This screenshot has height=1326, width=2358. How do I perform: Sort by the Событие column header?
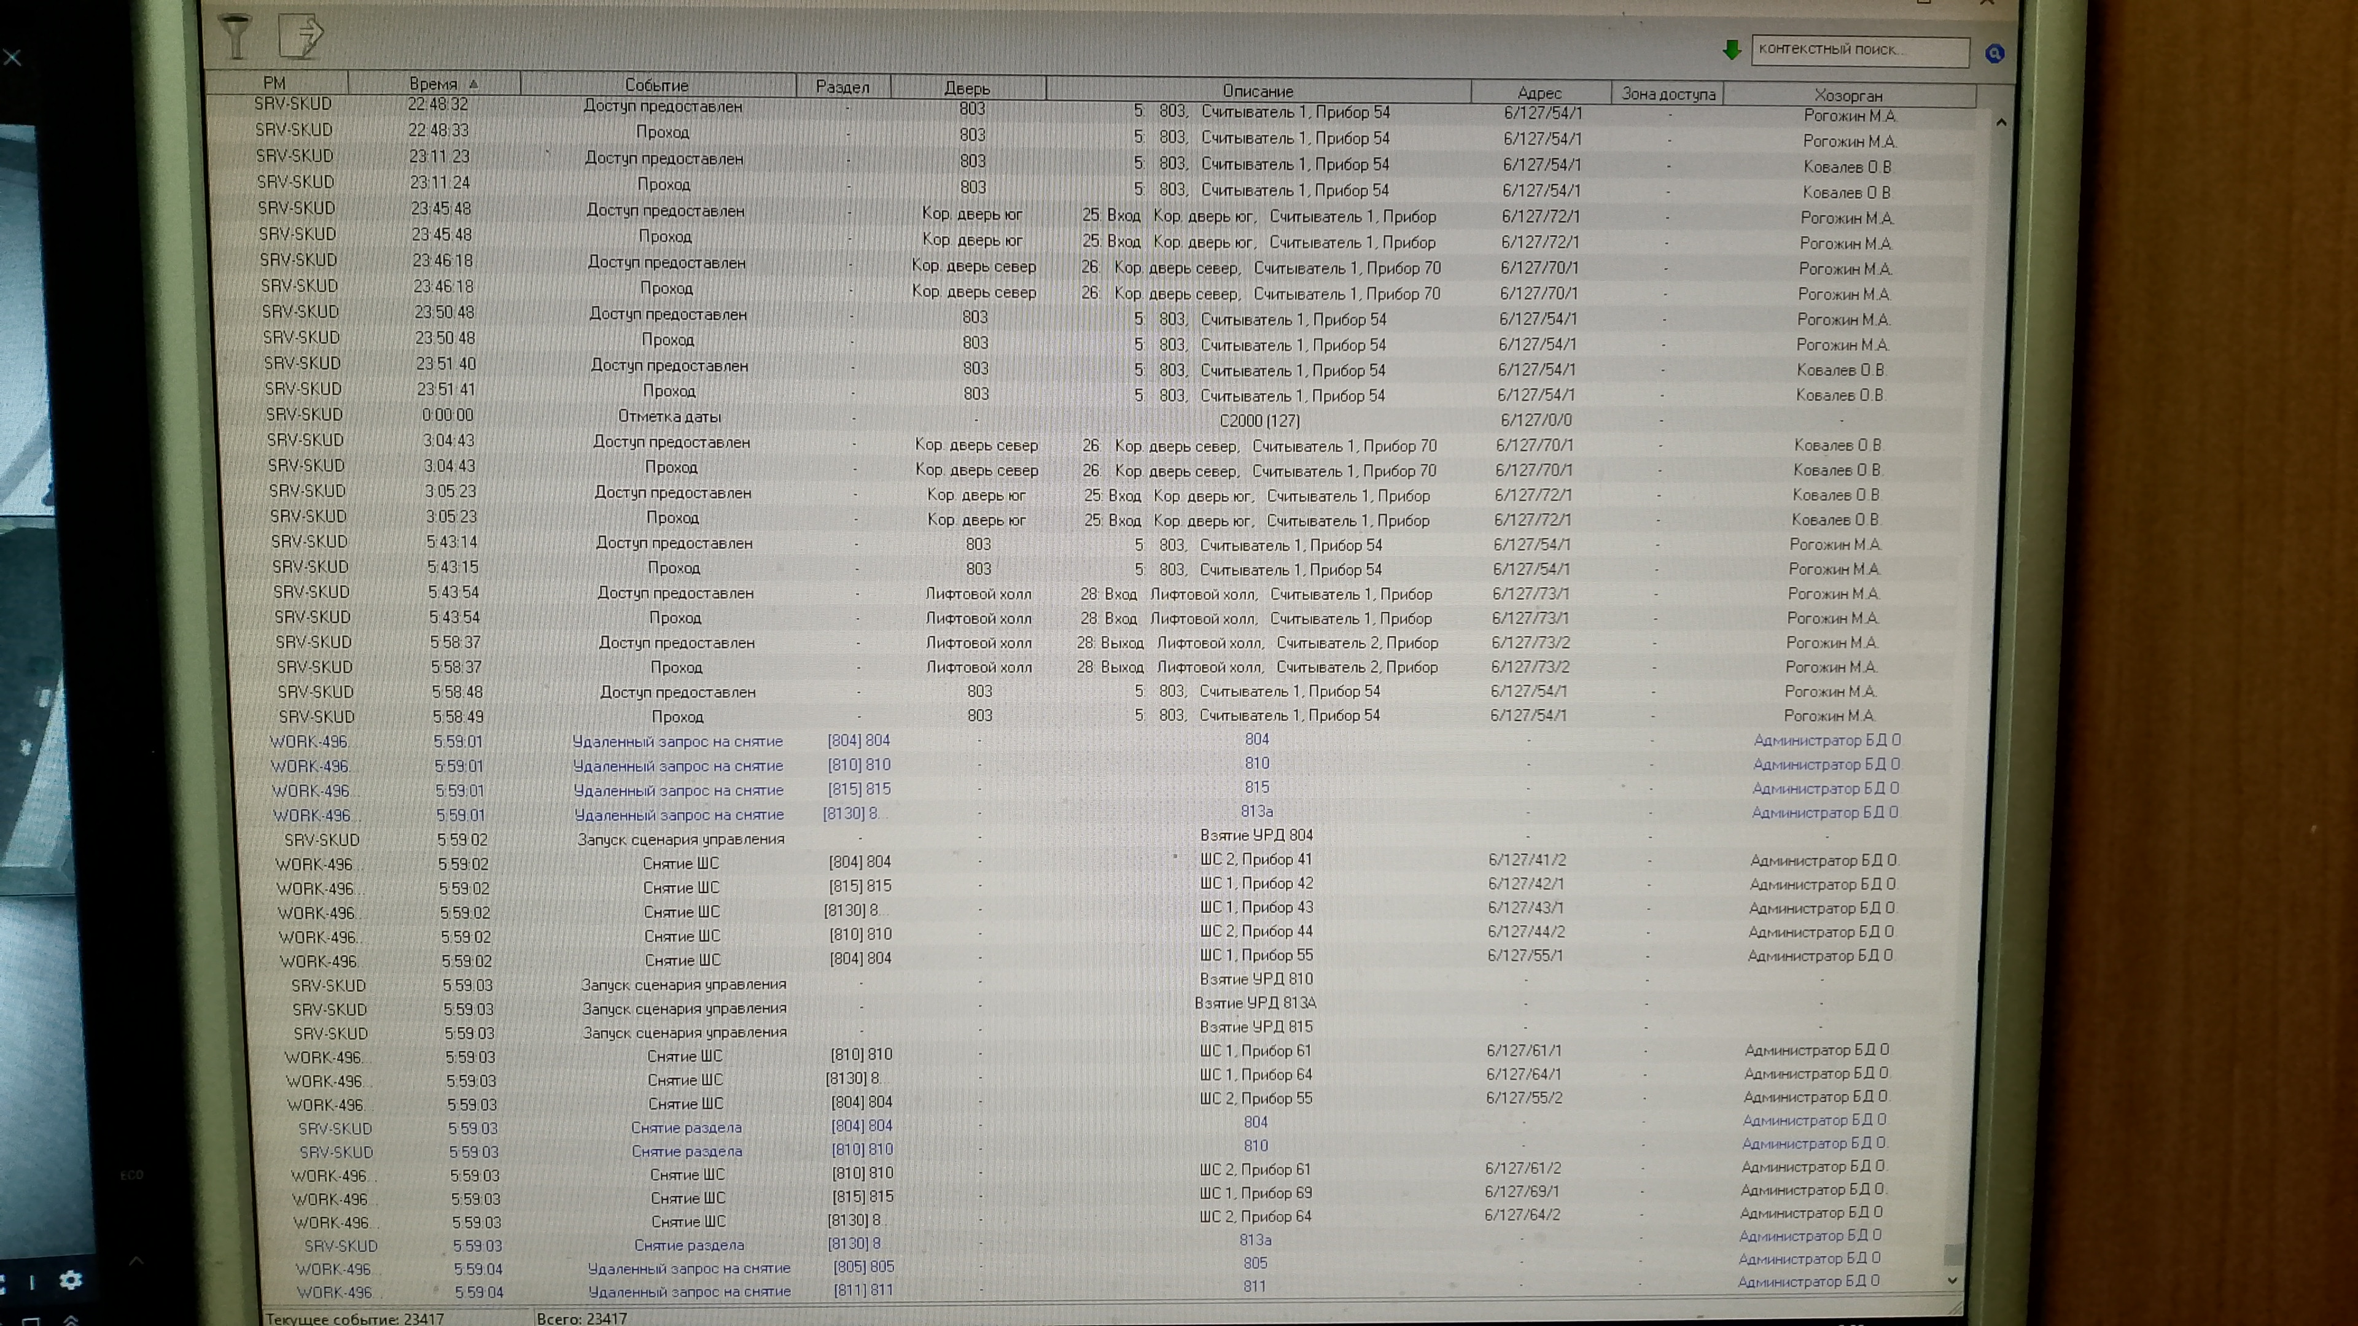click(656, 85)
